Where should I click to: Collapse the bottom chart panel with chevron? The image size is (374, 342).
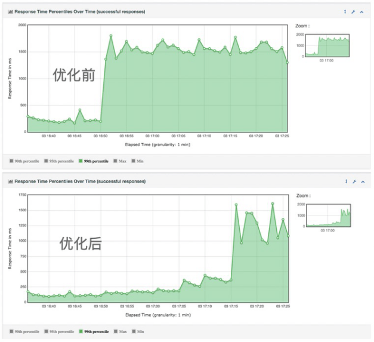(361, 181)
